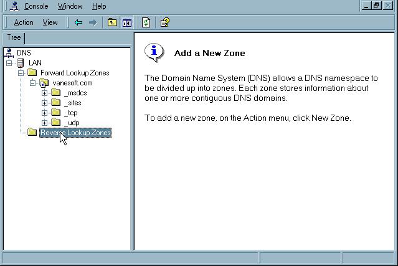This screenshot has height=266, width=398.
Task: Minimize the console child window
Action: pos(366,6)
